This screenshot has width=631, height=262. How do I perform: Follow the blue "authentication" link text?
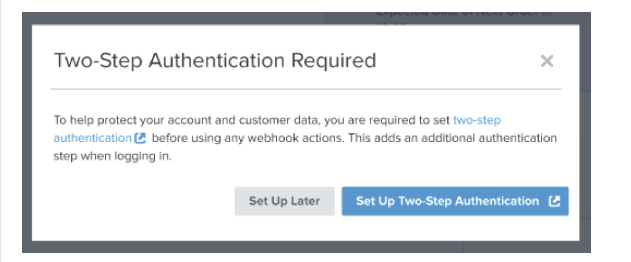(92, 138)
